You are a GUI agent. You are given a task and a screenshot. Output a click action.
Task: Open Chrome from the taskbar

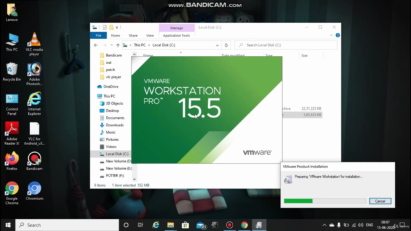tap(244, 225)
